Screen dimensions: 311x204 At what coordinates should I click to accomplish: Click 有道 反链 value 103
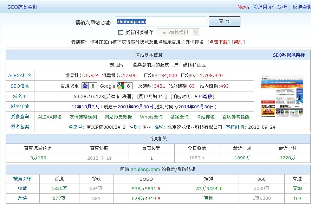tap(297, 198)
